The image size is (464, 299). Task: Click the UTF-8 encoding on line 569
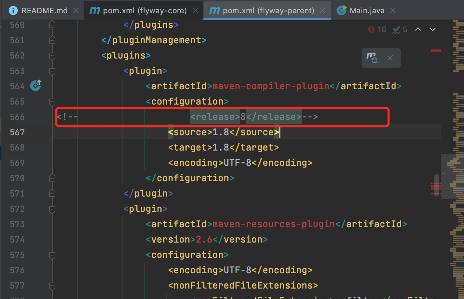point(238,163)
